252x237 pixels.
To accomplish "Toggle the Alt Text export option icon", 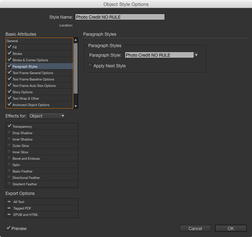I will pos(9,202).
